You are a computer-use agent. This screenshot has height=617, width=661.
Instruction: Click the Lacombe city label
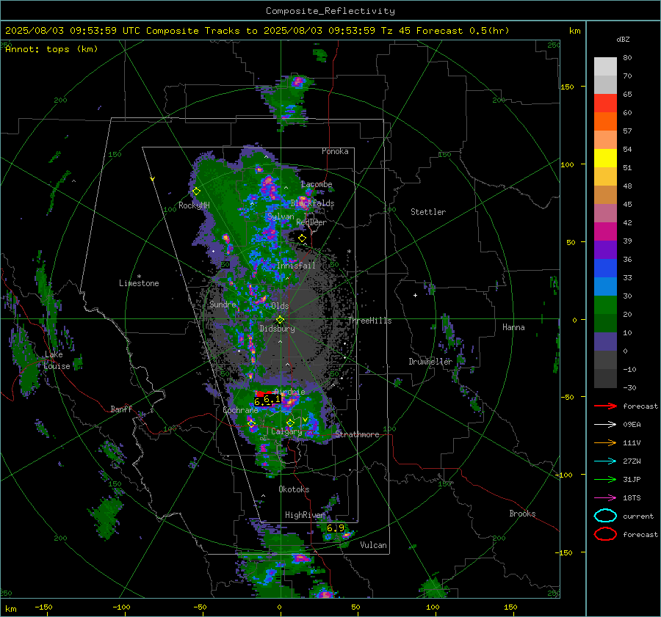click(317, 184)
